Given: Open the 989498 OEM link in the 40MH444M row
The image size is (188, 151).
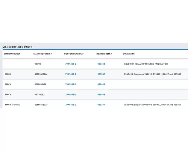Looking at the screenshot, I should [x=101, y=84].
